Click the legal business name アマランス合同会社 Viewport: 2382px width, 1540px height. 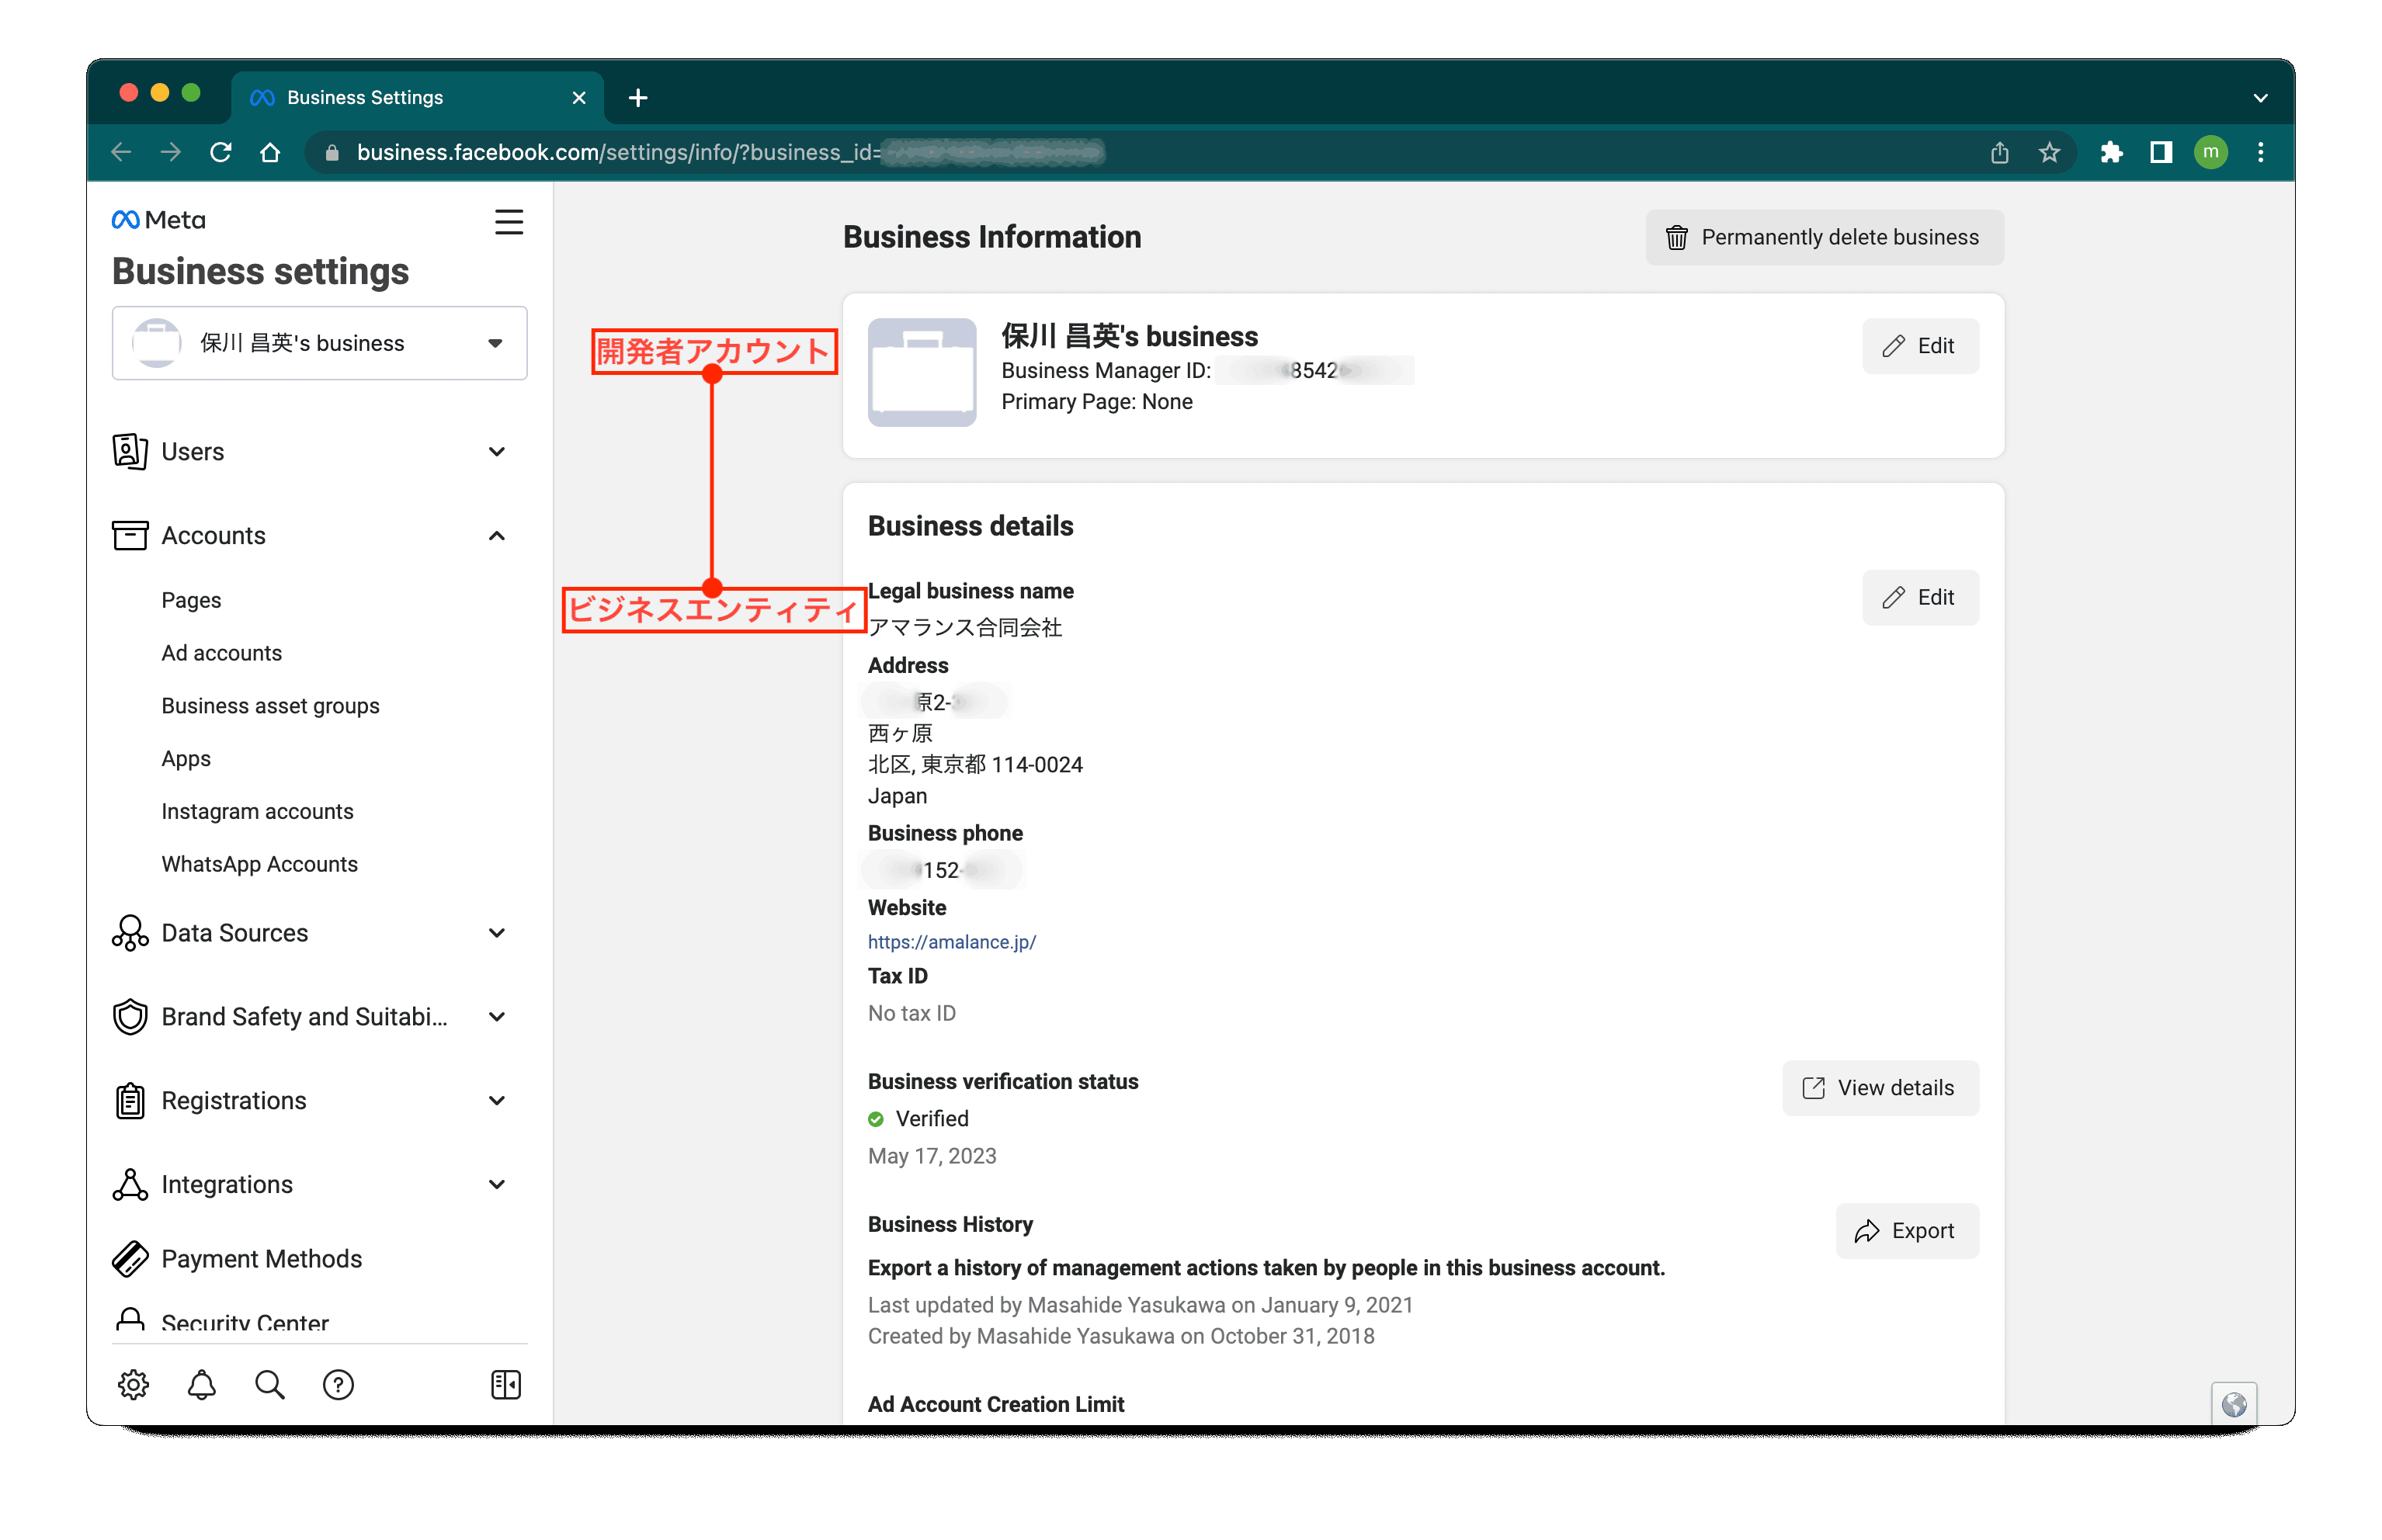[x=964, y=627]
